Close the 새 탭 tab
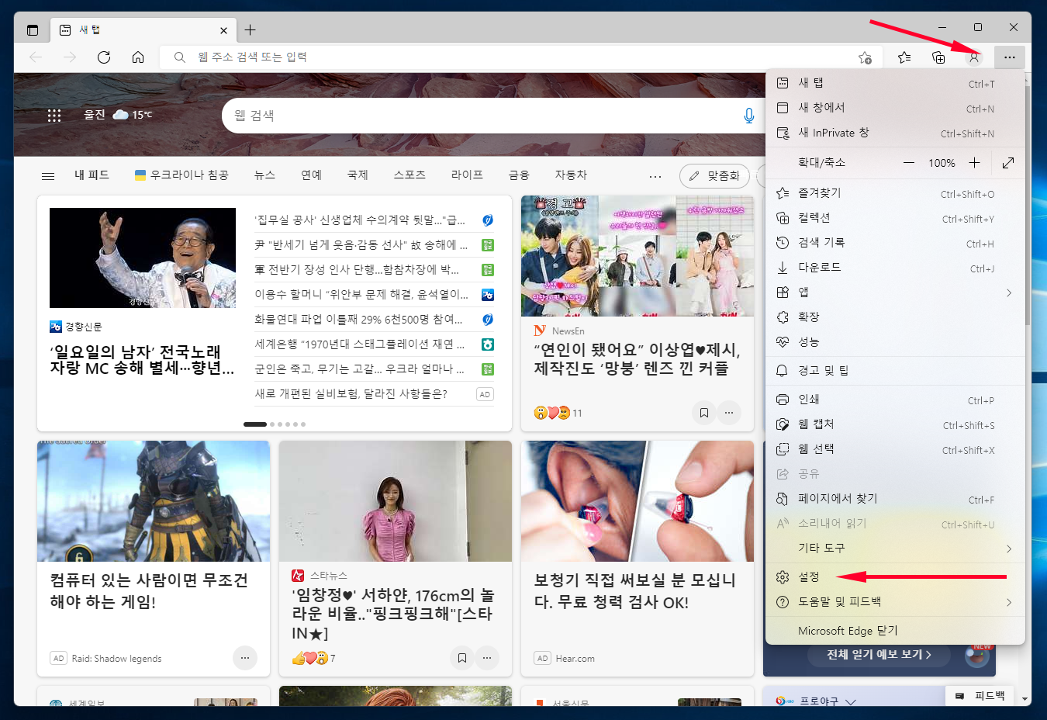This screenshot has width=1047, height=720. click(x=223, y=30)
